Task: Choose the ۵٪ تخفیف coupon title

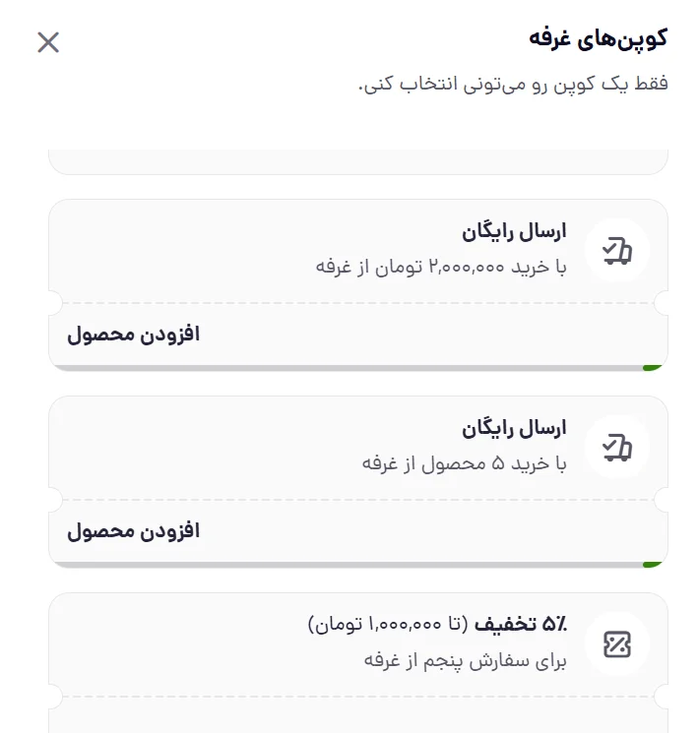Action: coord(523,624)
